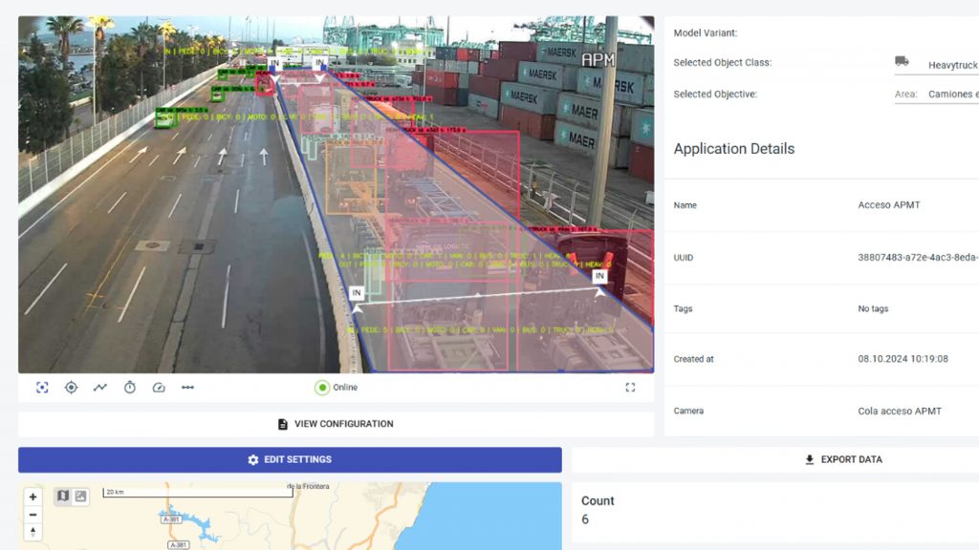Click the Edit Settings button
Viewport: 979px width, 550px height.
coord(290,460)
